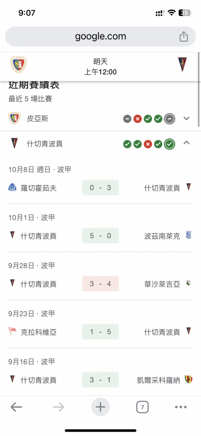
Task: Open the 0 - 3 match score
Action: click(100, 187)
